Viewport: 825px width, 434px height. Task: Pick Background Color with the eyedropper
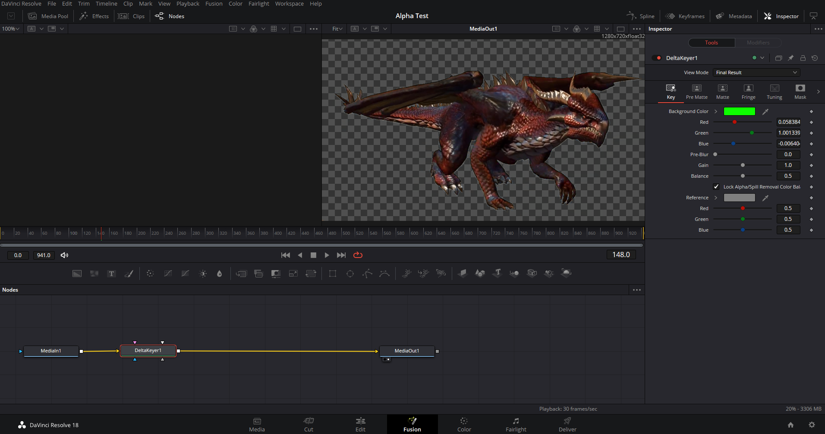point(765,111)
